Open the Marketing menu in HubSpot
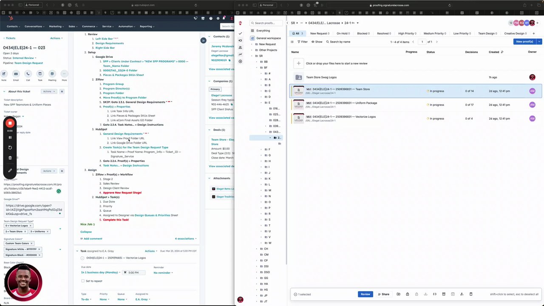The image size is (544, 306). point(56,26)
